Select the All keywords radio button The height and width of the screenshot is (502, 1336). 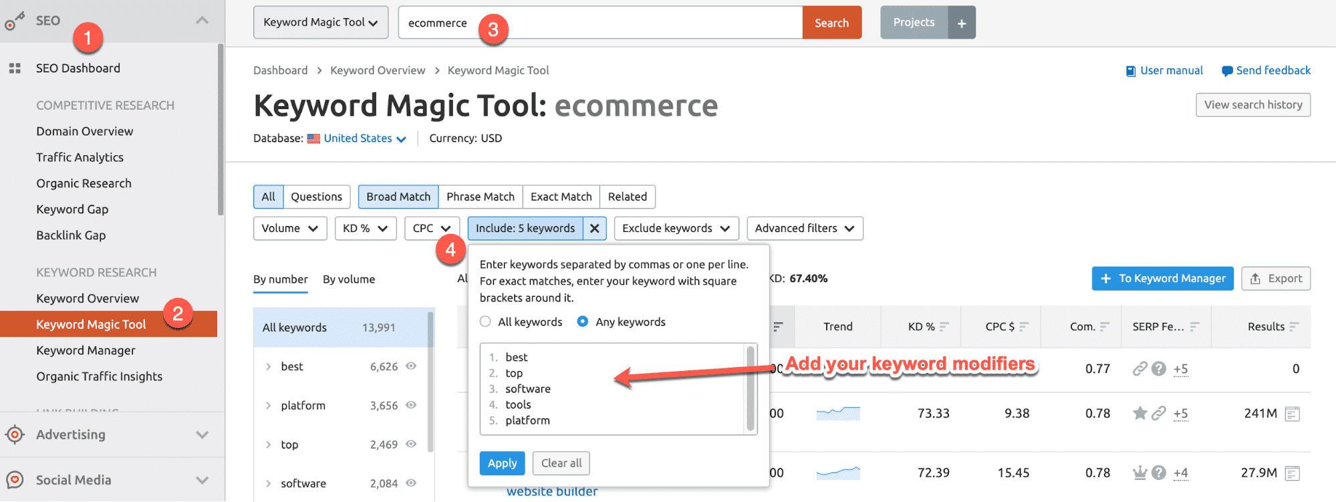[485, 322]
